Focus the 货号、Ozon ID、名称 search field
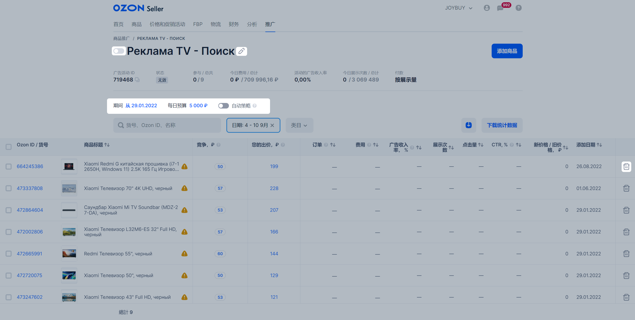This screenshot has height=320, width=635. pos(167,125)
